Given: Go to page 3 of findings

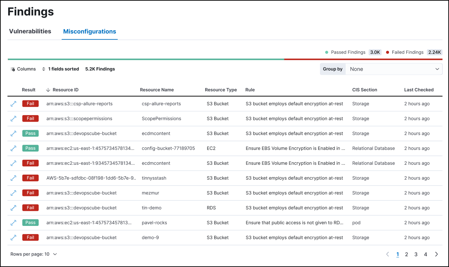Looking at the screenshot, I should pyautogui.click(x=416, y=254).
